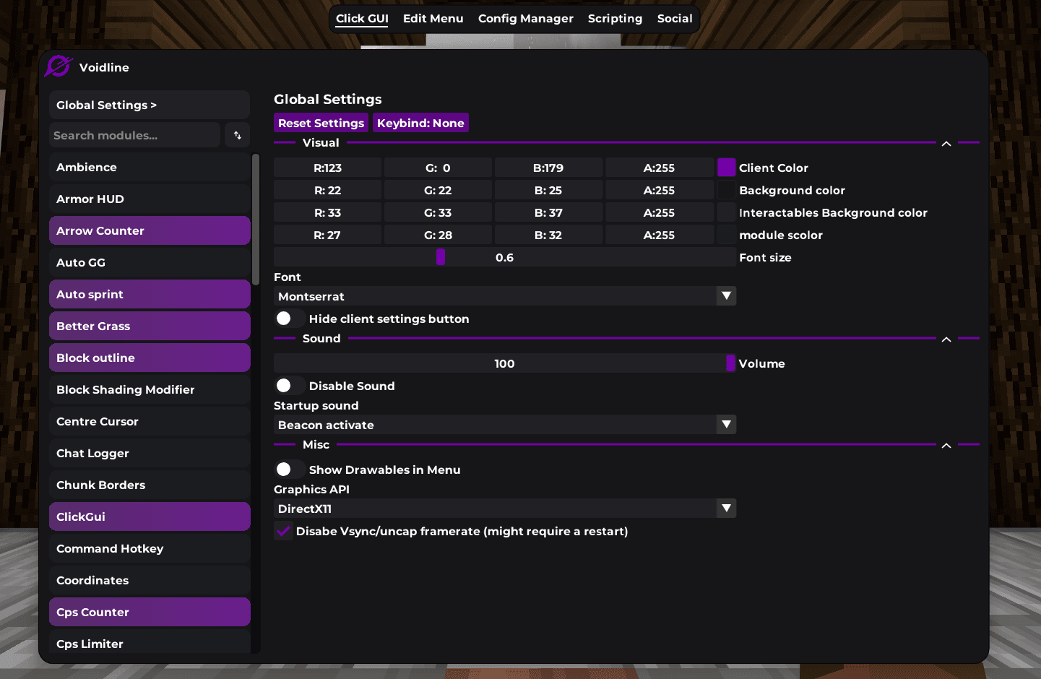Open the Montserrat font dropdown
1041x679 pixels.
click(505, 296)
